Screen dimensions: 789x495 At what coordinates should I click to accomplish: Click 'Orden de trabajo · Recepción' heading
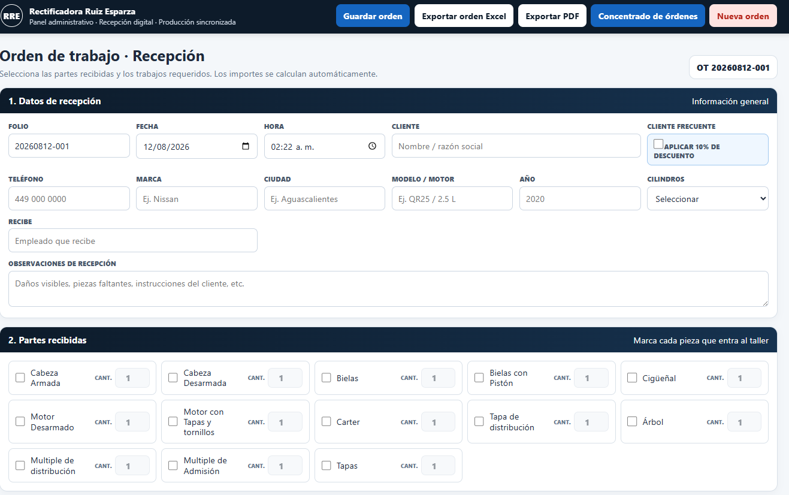tap(102, 56)
